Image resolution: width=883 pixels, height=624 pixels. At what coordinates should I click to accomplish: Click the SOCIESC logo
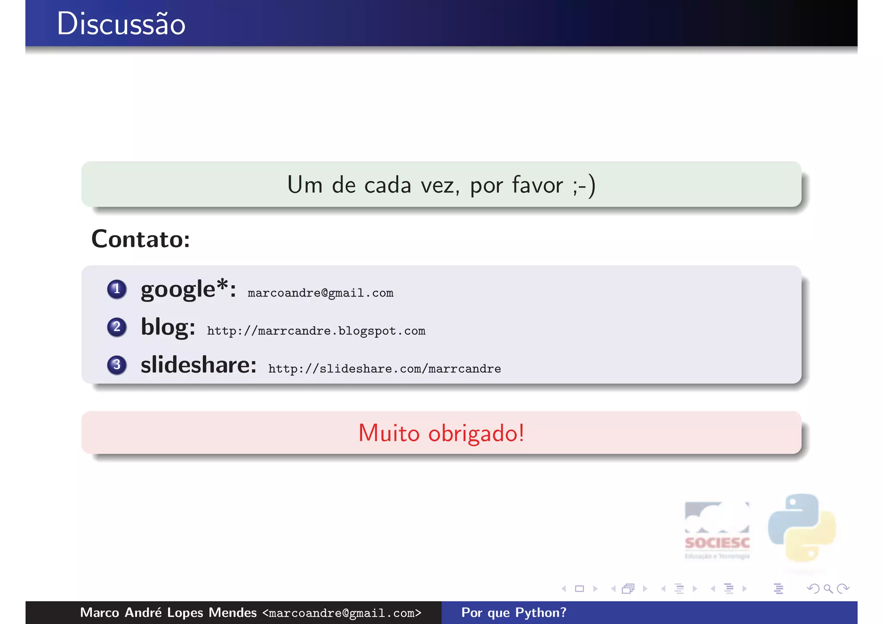pos(717,530)
